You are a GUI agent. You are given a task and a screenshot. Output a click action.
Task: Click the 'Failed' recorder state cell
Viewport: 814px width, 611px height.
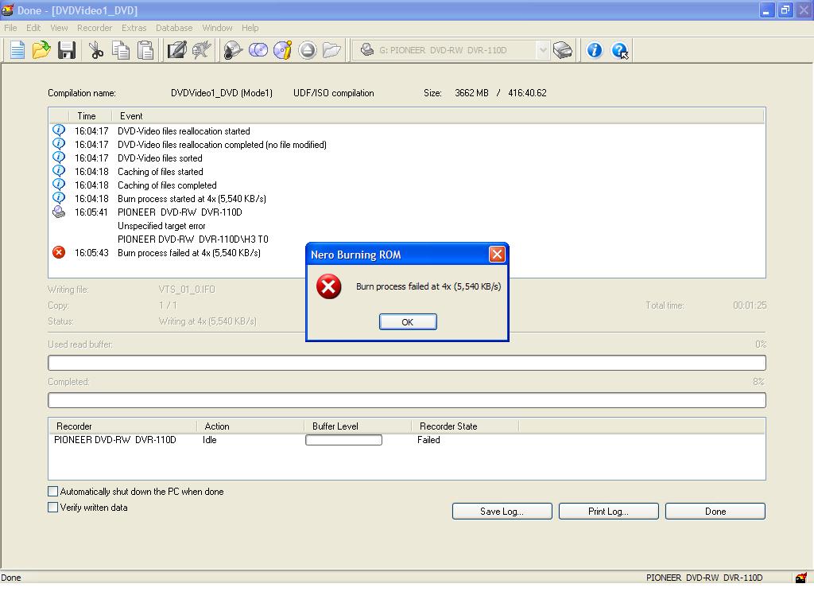click(x=428, y=440)
